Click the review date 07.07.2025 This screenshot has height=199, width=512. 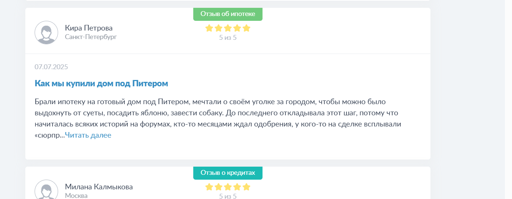51,67
